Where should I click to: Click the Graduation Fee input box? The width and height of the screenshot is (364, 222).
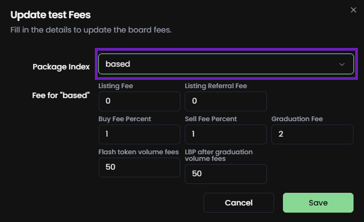pos(312,134)
